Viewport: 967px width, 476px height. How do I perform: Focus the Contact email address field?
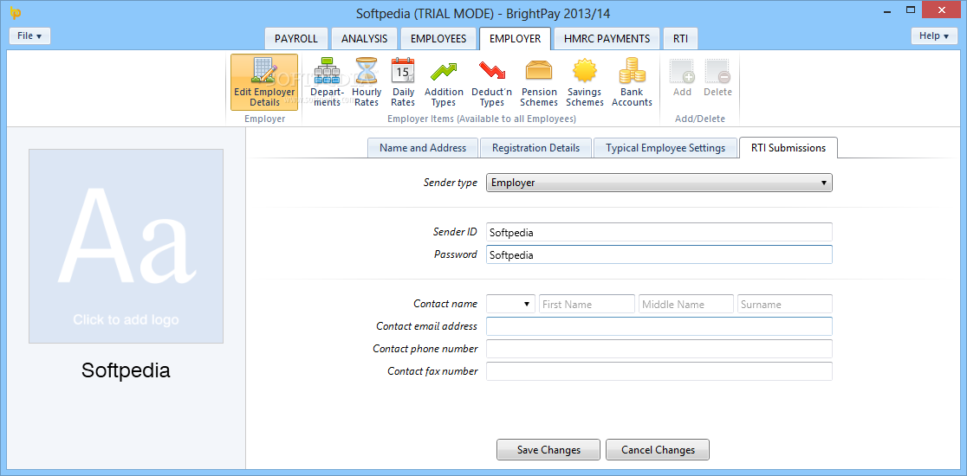(x=659, y=326)
